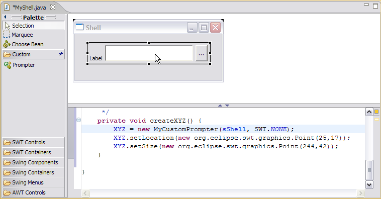Maximize design pane with the up sash arrow
Image resolution: width=381 pixels, height=199 pixels.
(x=220, y=106)
